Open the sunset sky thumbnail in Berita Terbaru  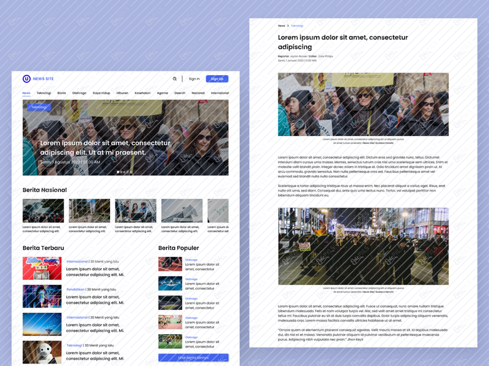pyautogui.click(x=42, y=325)
